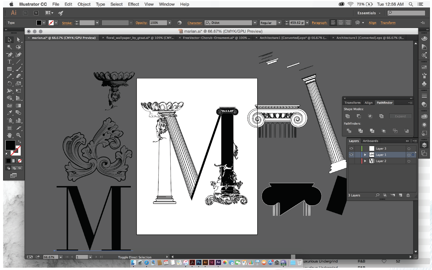The height and width of the screenshot is (270, 432).
Task: Click target circle for Layer 2
Action: click(x=409, y=161)
